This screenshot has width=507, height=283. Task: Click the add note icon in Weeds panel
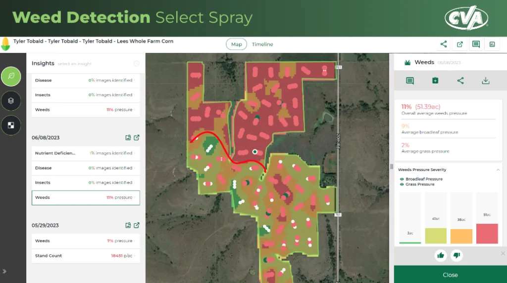(x=435, y=81)
